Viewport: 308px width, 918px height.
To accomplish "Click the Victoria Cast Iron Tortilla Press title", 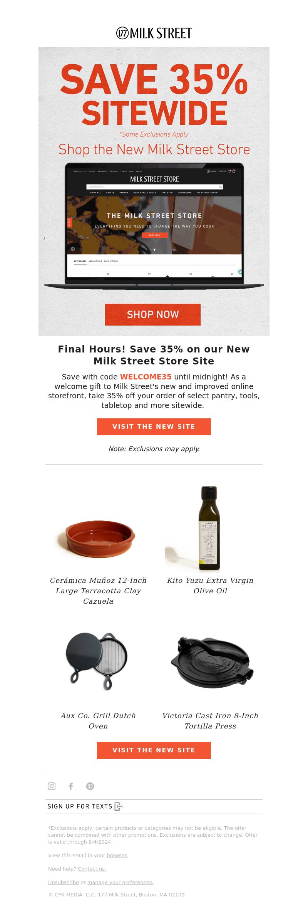I will click(210, 721).
